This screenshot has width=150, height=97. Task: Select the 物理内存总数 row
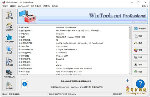pyautogui.click(x=73, y=68)
